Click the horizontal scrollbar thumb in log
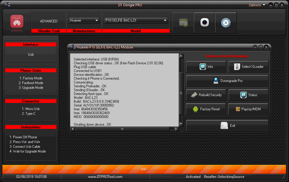This screenshot has height=182, width=289. [122, 129]
